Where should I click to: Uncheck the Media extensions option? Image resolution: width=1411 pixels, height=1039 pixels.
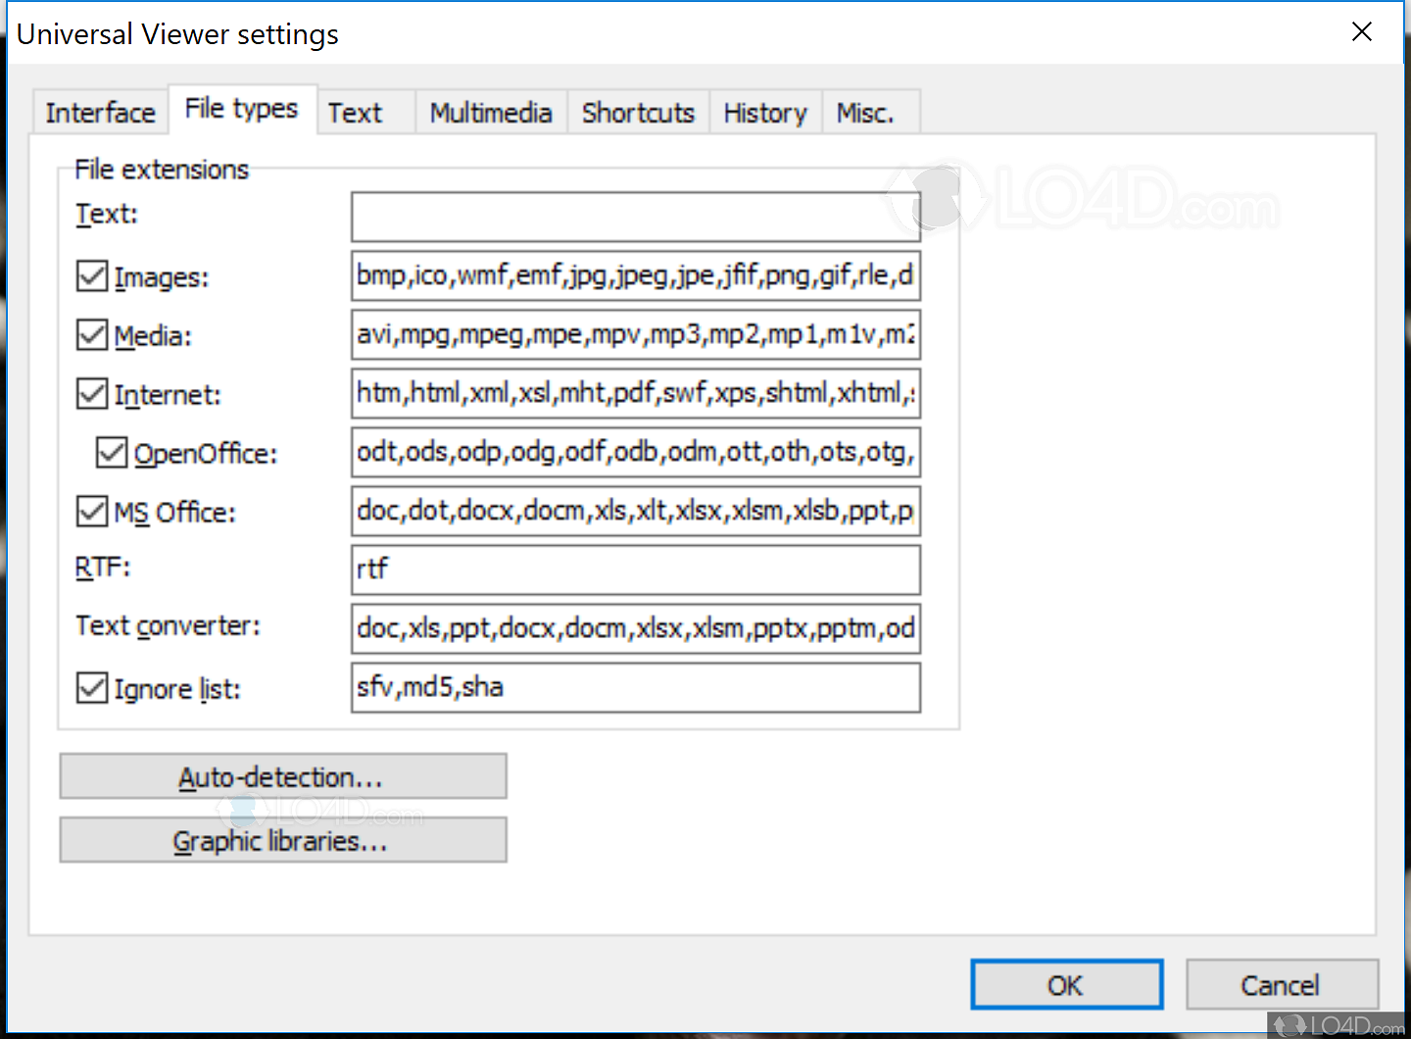click(91, 334)
